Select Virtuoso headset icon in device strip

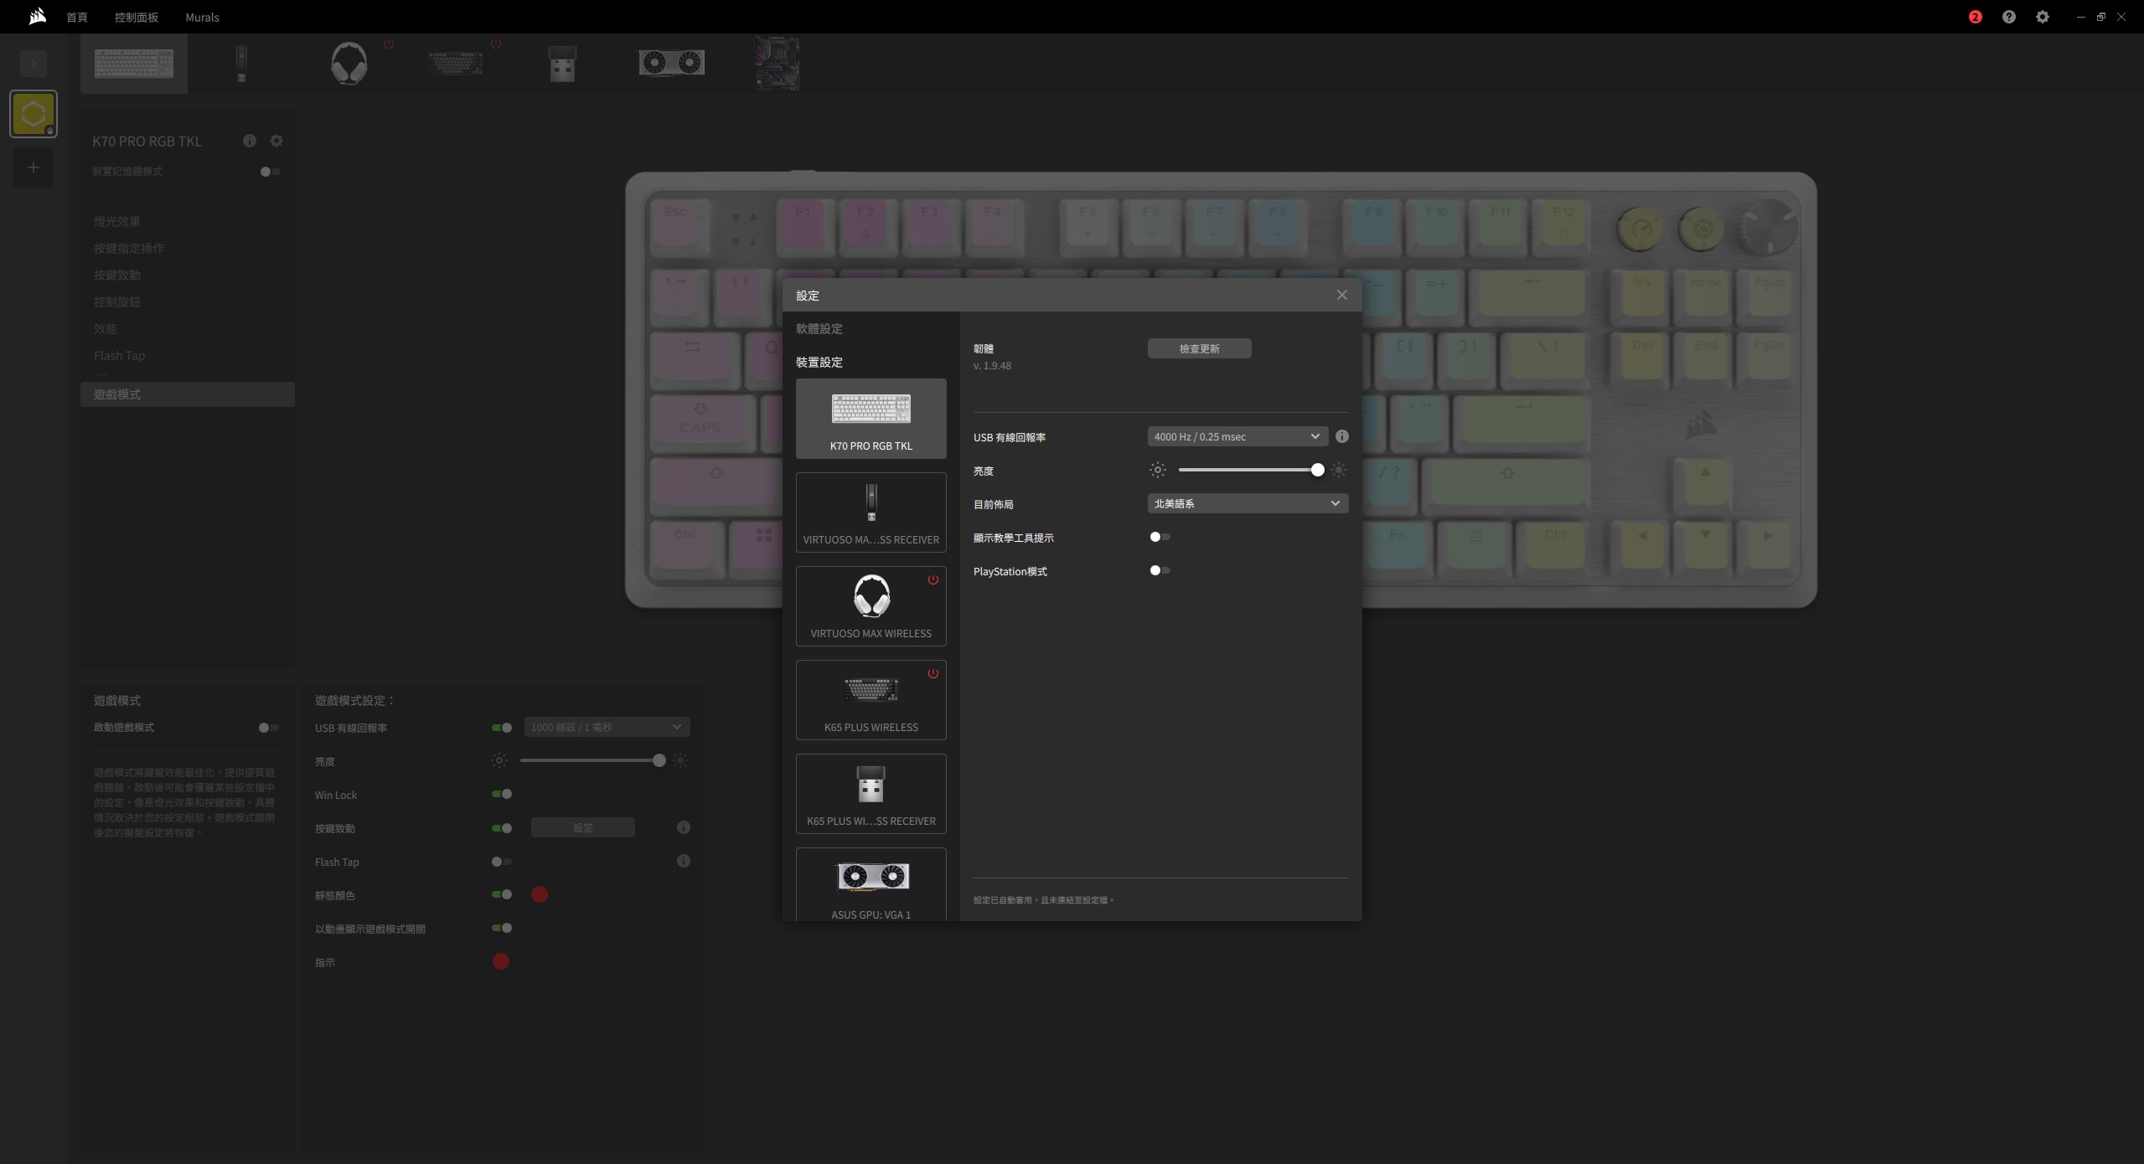349,64
